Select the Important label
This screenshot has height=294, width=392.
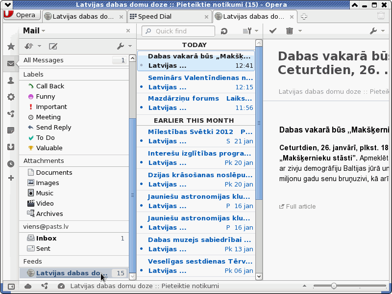click(74, 107)
